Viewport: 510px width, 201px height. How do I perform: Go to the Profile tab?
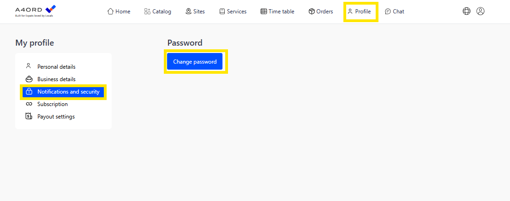point(360,12)
